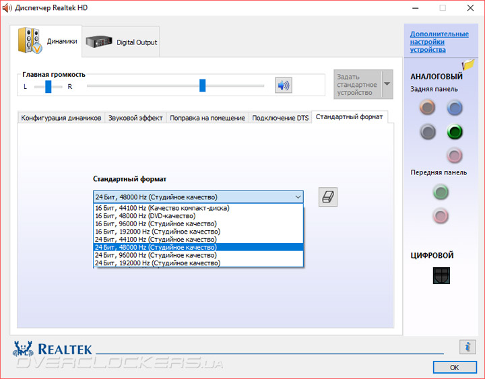This screenshot has width=485, height=379.
Task: Choose 16 Бит, 96000 Hz option
Action: point(198,223)
